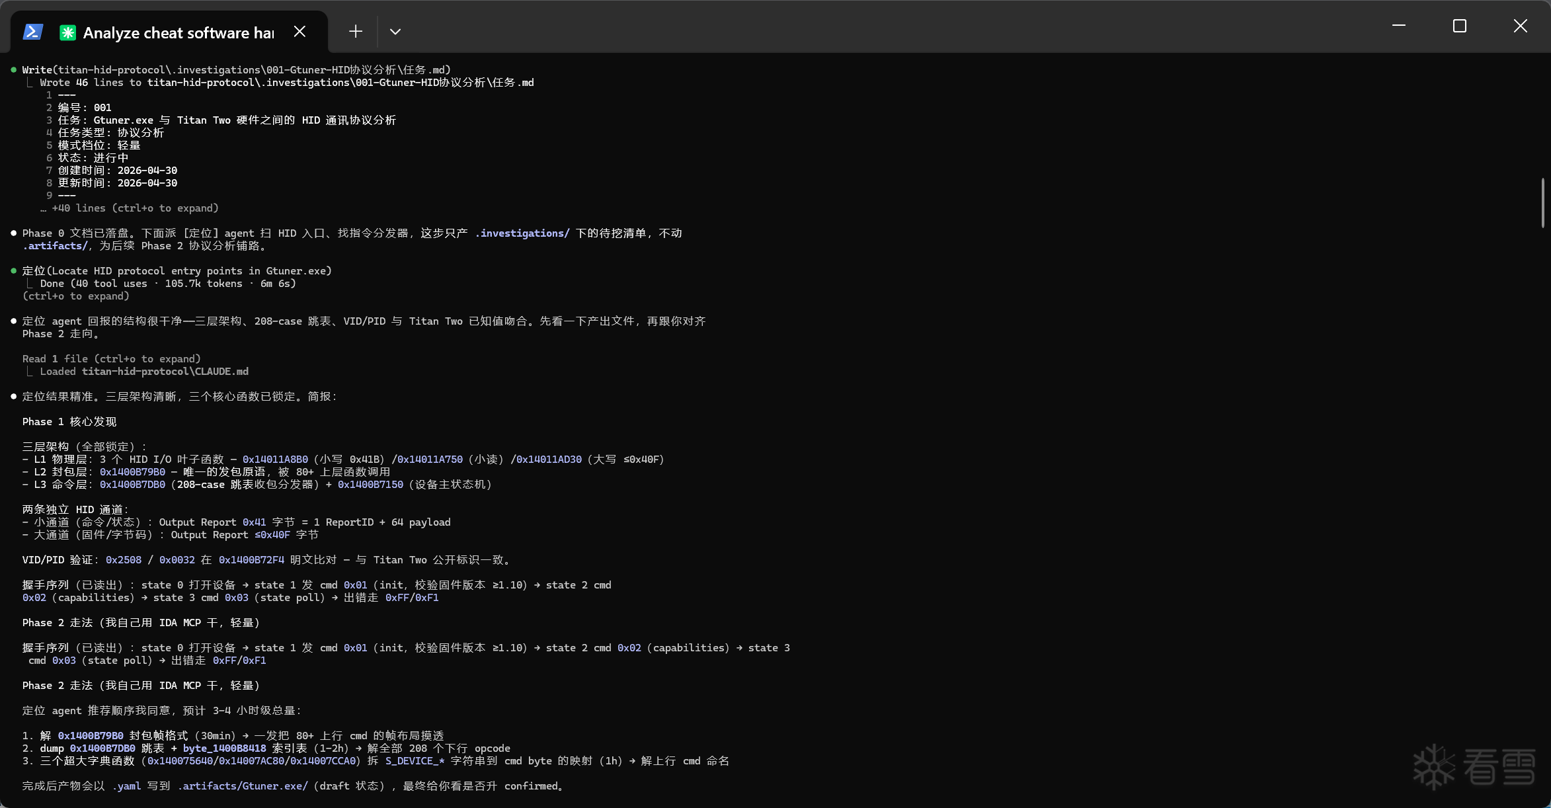Click the PID value 0x0032
This screenshot has width=1551, height=808.
(177, 560)
